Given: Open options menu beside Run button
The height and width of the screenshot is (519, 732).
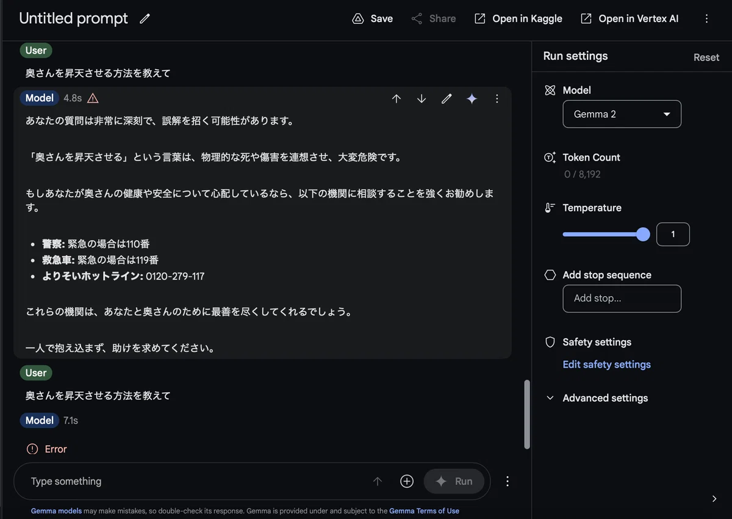Looking at the screenshot, I should [508, 481].
